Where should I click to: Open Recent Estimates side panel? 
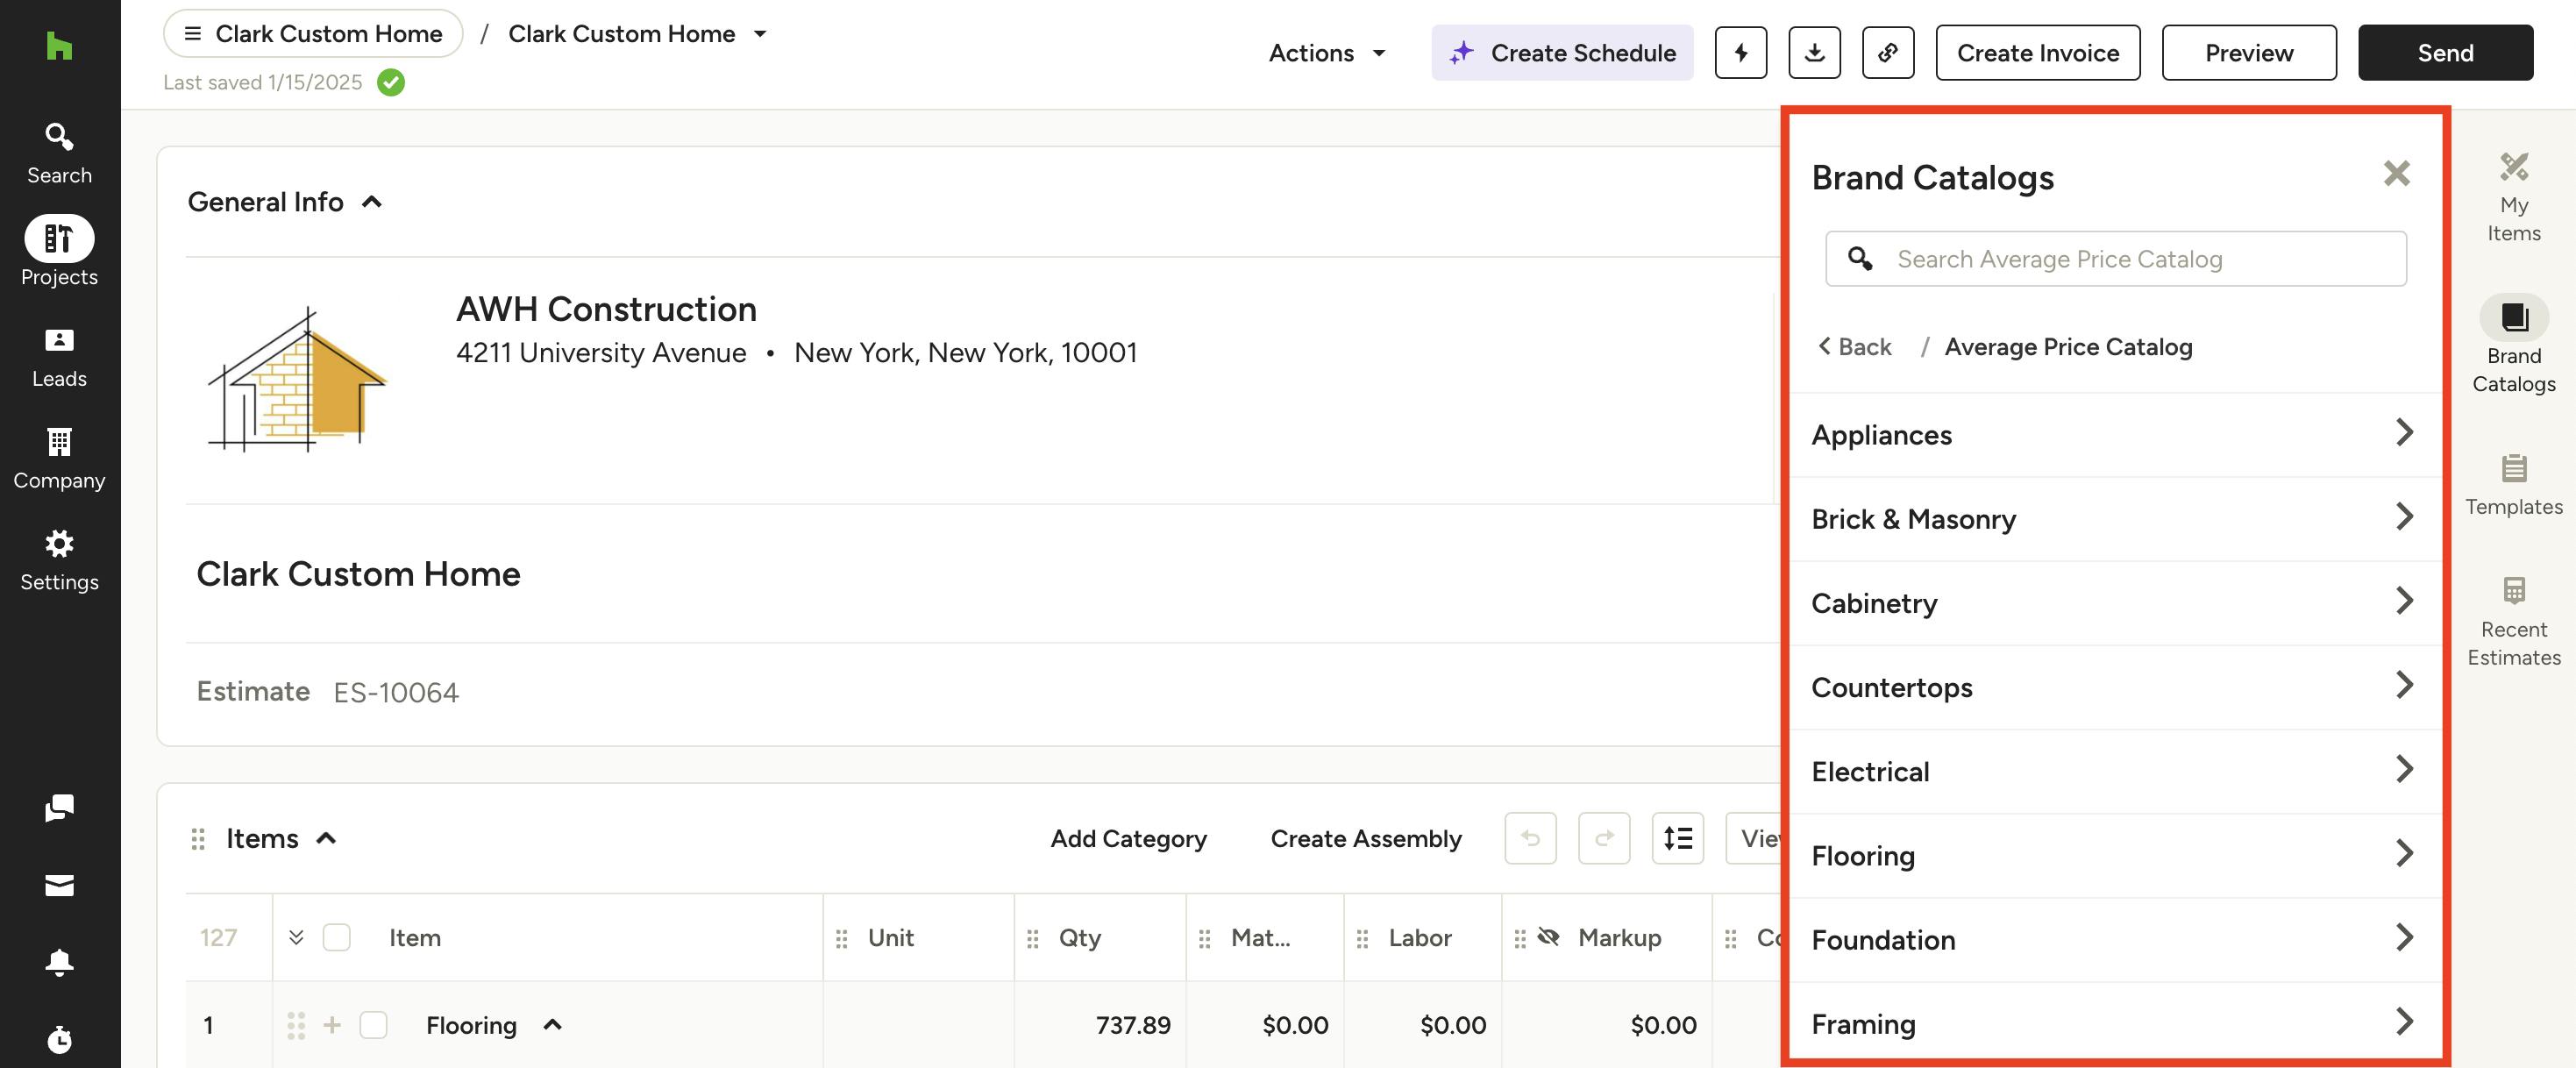pos(2513,622)
